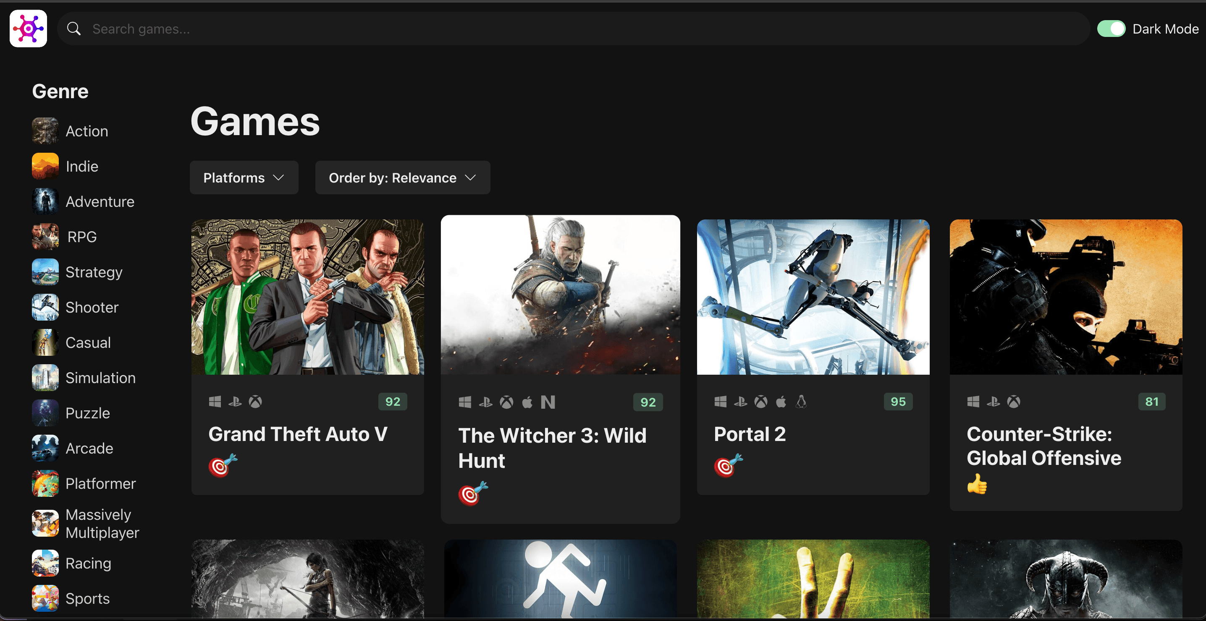The width and height of the screenshot is (1206, 621).
Task: Click bullseye emoji on Grand Theft Auto V card
Action: click(223, 465)
